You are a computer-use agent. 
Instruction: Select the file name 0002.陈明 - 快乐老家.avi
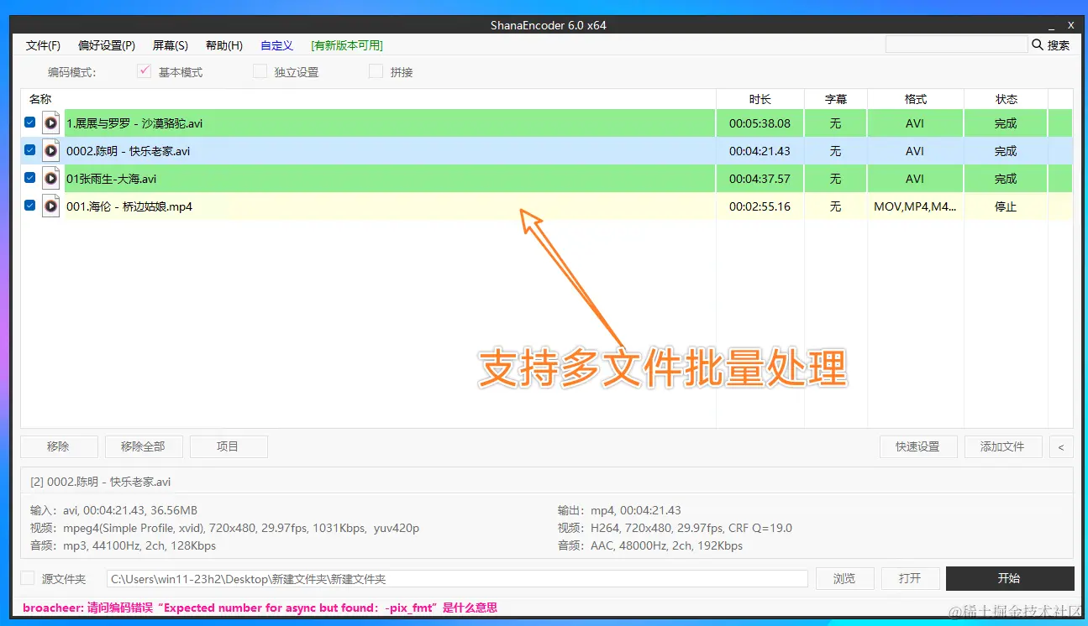point(129,151)
